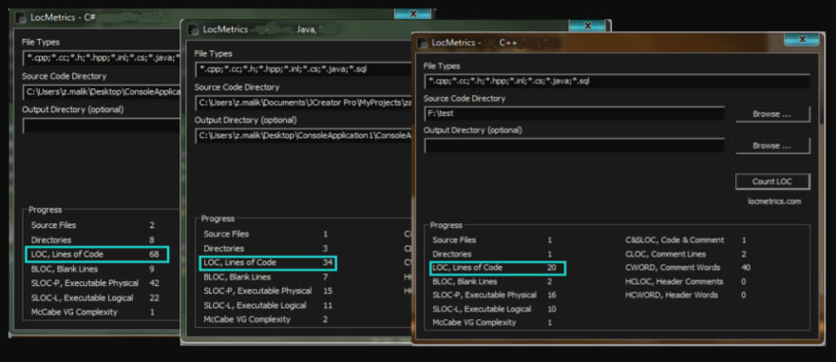836x362 pixels.
Task: Close the LocMetrics C++ window
Action: tap(802, 40)
